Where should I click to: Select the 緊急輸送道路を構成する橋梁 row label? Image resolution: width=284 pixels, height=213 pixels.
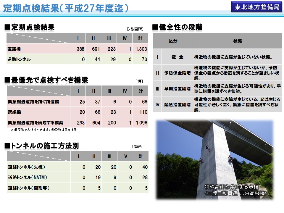tap(35, 122)
